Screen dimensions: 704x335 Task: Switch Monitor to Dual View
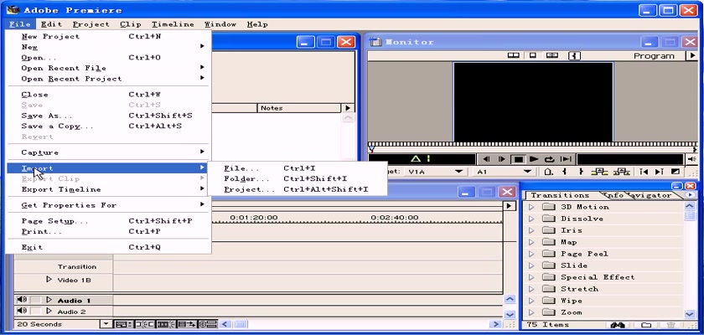[x=513, y=55]
